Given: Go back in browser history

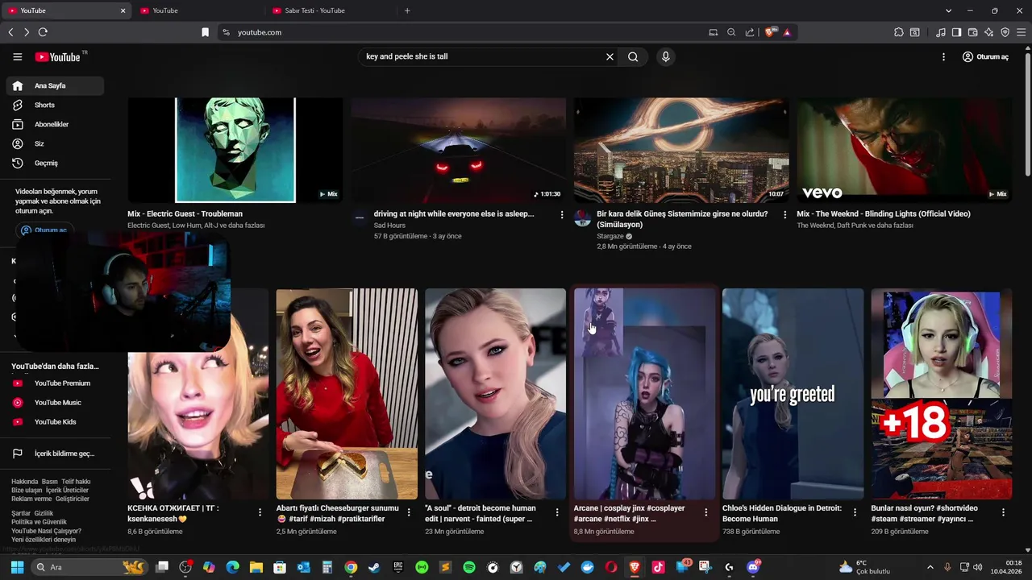Looking at the screenshot, I should (10, 32).
